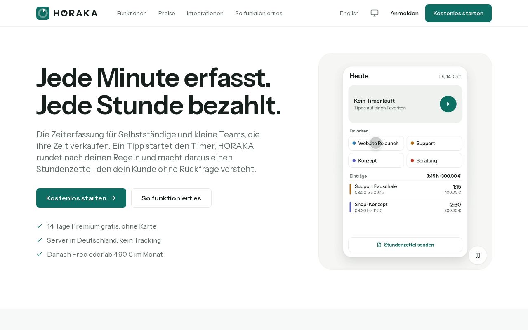Click the HORAKA logo icon

pos(43,13)
